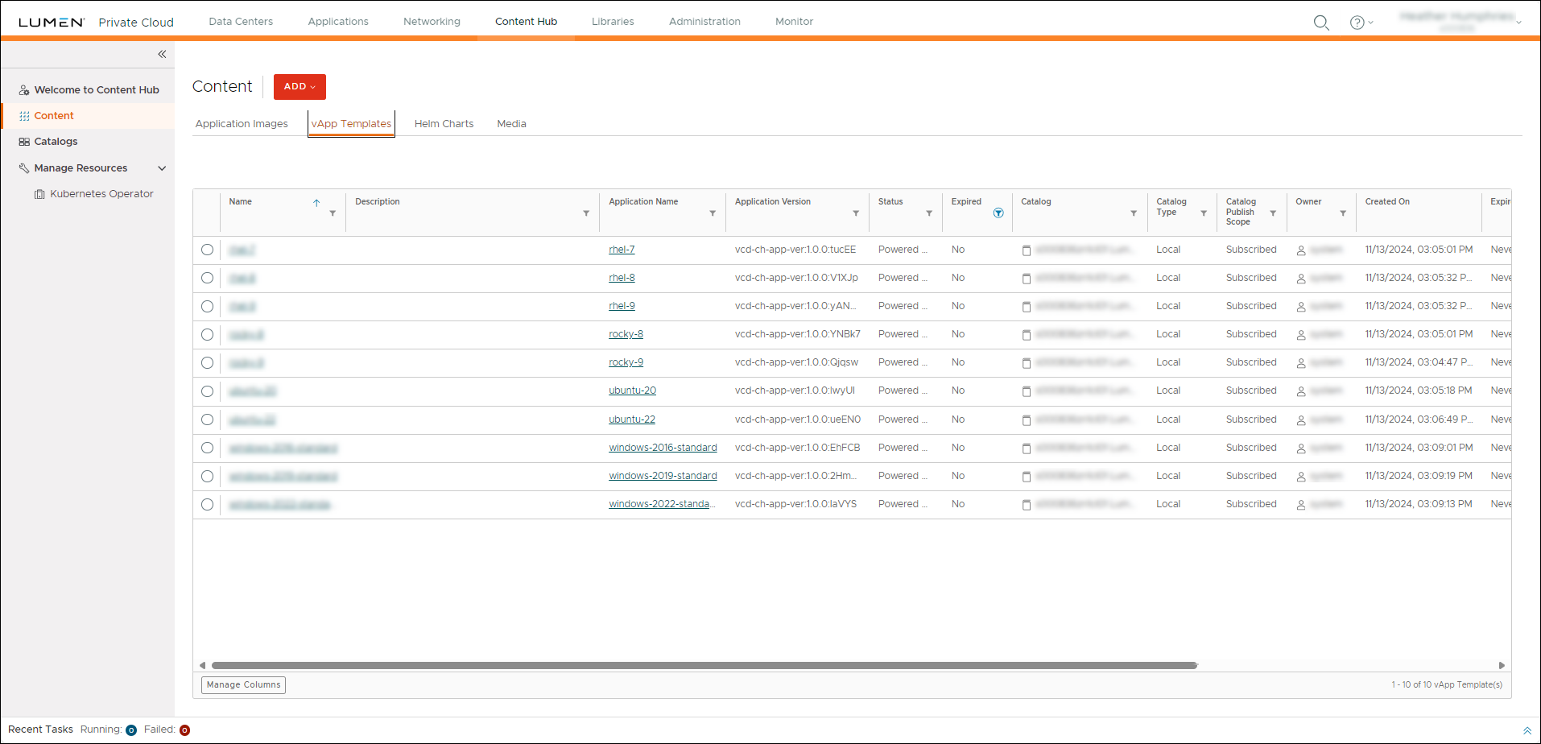
Task: Collapse the Manage Resources section
Action: (162, 168)
